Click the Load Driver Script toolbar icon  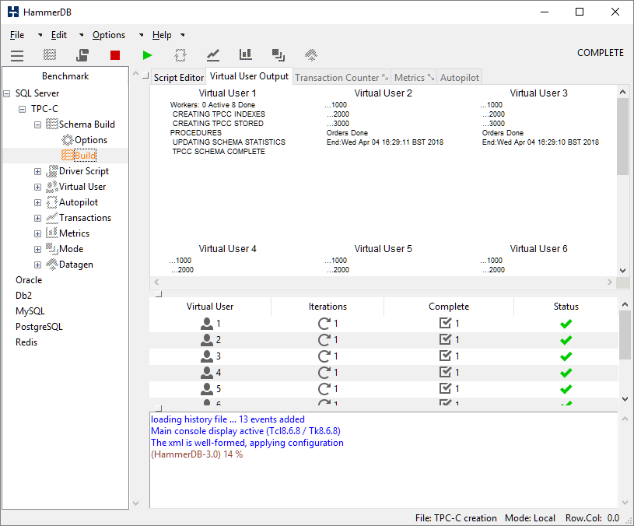[x=82, y=55]
